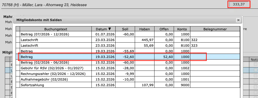Close the Mitgliedskonto mit Salden dialog
Screen dimensions: 258x98
tap(238, 20)
